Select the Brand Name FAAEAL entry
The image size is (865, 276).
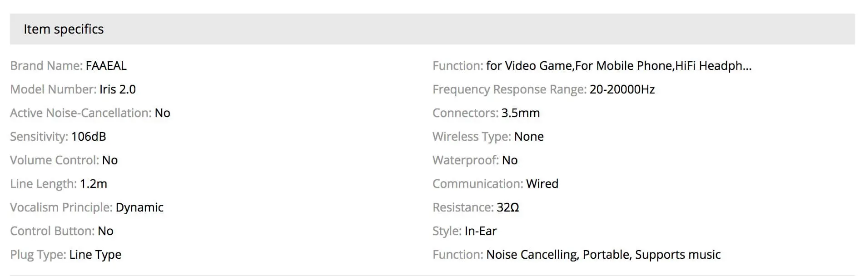click(x=68, y=66)
